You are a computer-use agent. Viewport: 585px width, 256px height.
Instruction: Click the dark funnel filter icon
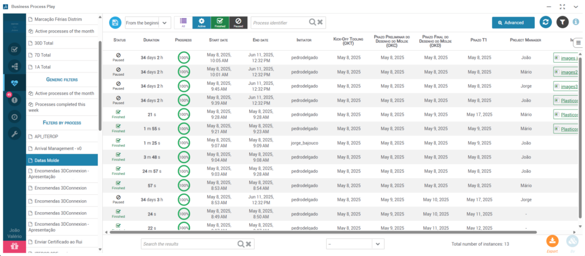563,22
